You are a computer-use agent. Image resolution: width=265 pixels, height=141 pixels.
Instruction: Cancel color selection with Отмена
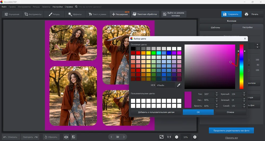[230, 112]
